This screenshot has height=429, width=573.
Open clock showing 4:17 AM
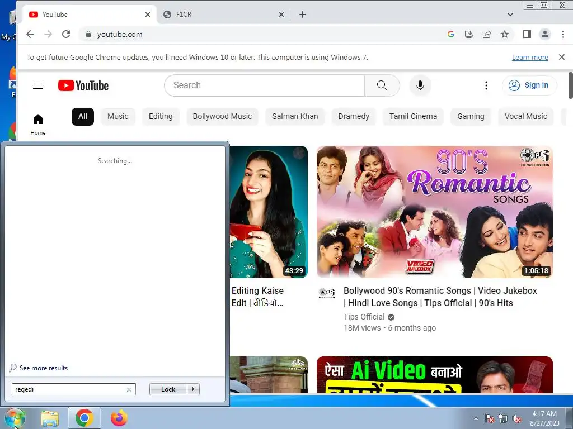click(x=544, y=418)
